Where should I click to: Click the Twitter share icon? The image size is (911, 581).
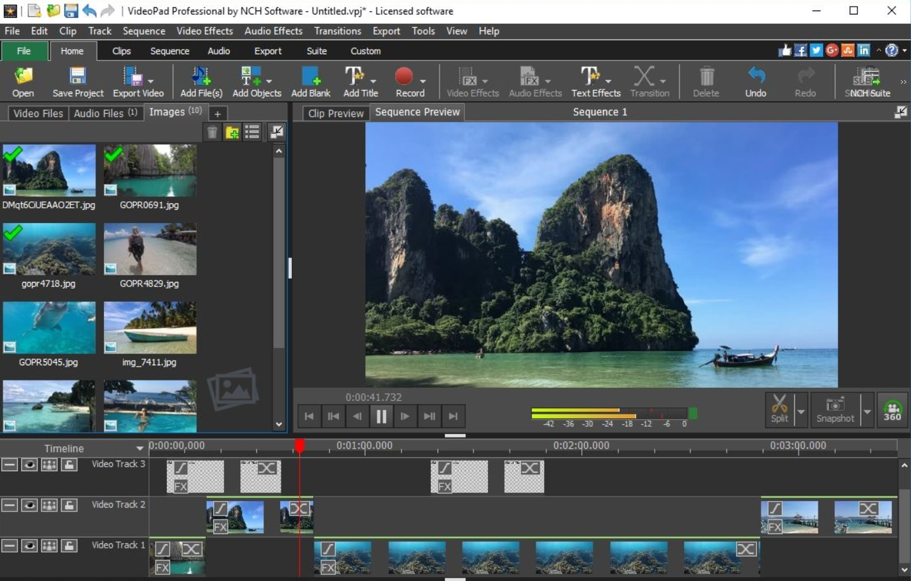pyautogui.click(x=816, y=50)
